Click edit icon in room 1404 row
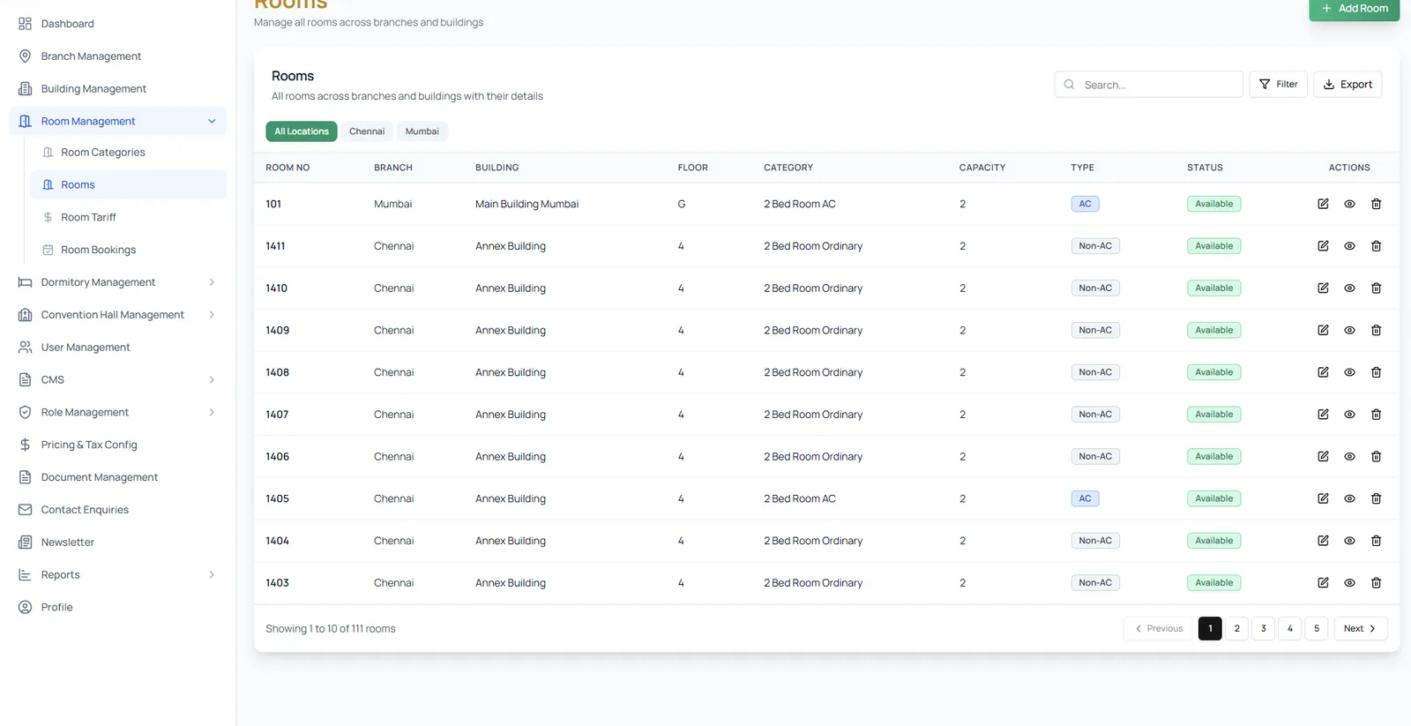This screenshot has width=1411, height=726. (1323, 541)
